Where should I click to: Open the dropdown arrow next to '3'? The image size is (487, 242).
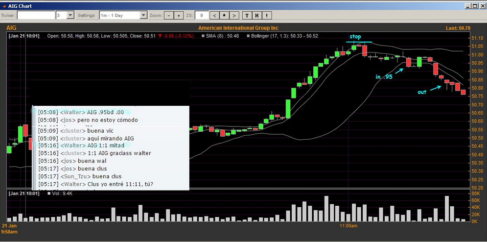70,15
